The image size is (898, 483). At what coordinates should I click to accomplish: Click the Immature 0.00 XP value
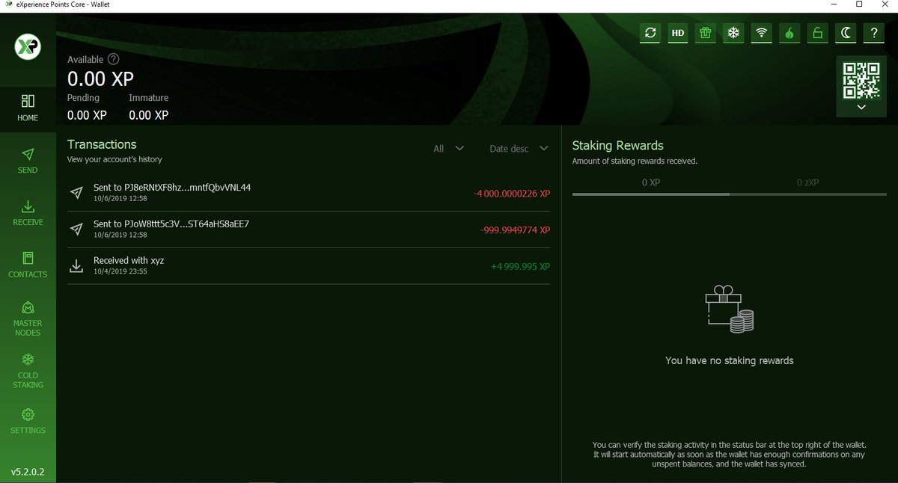[x=148, y=115]
